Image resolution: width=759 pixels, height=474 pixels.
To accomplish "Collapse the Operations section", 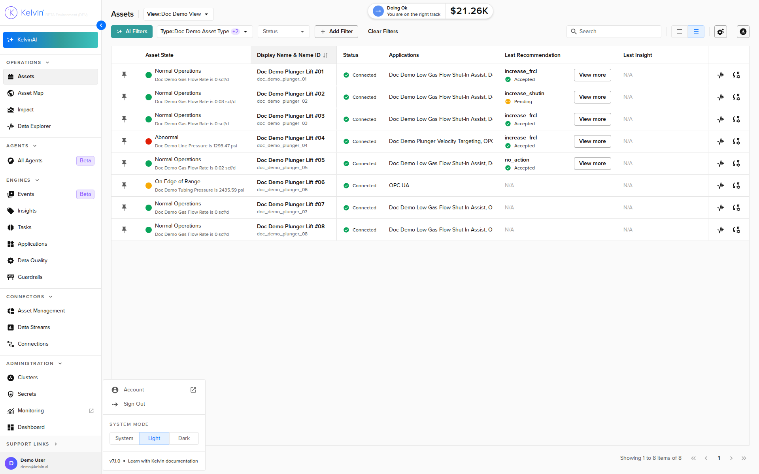I will 28,62.
